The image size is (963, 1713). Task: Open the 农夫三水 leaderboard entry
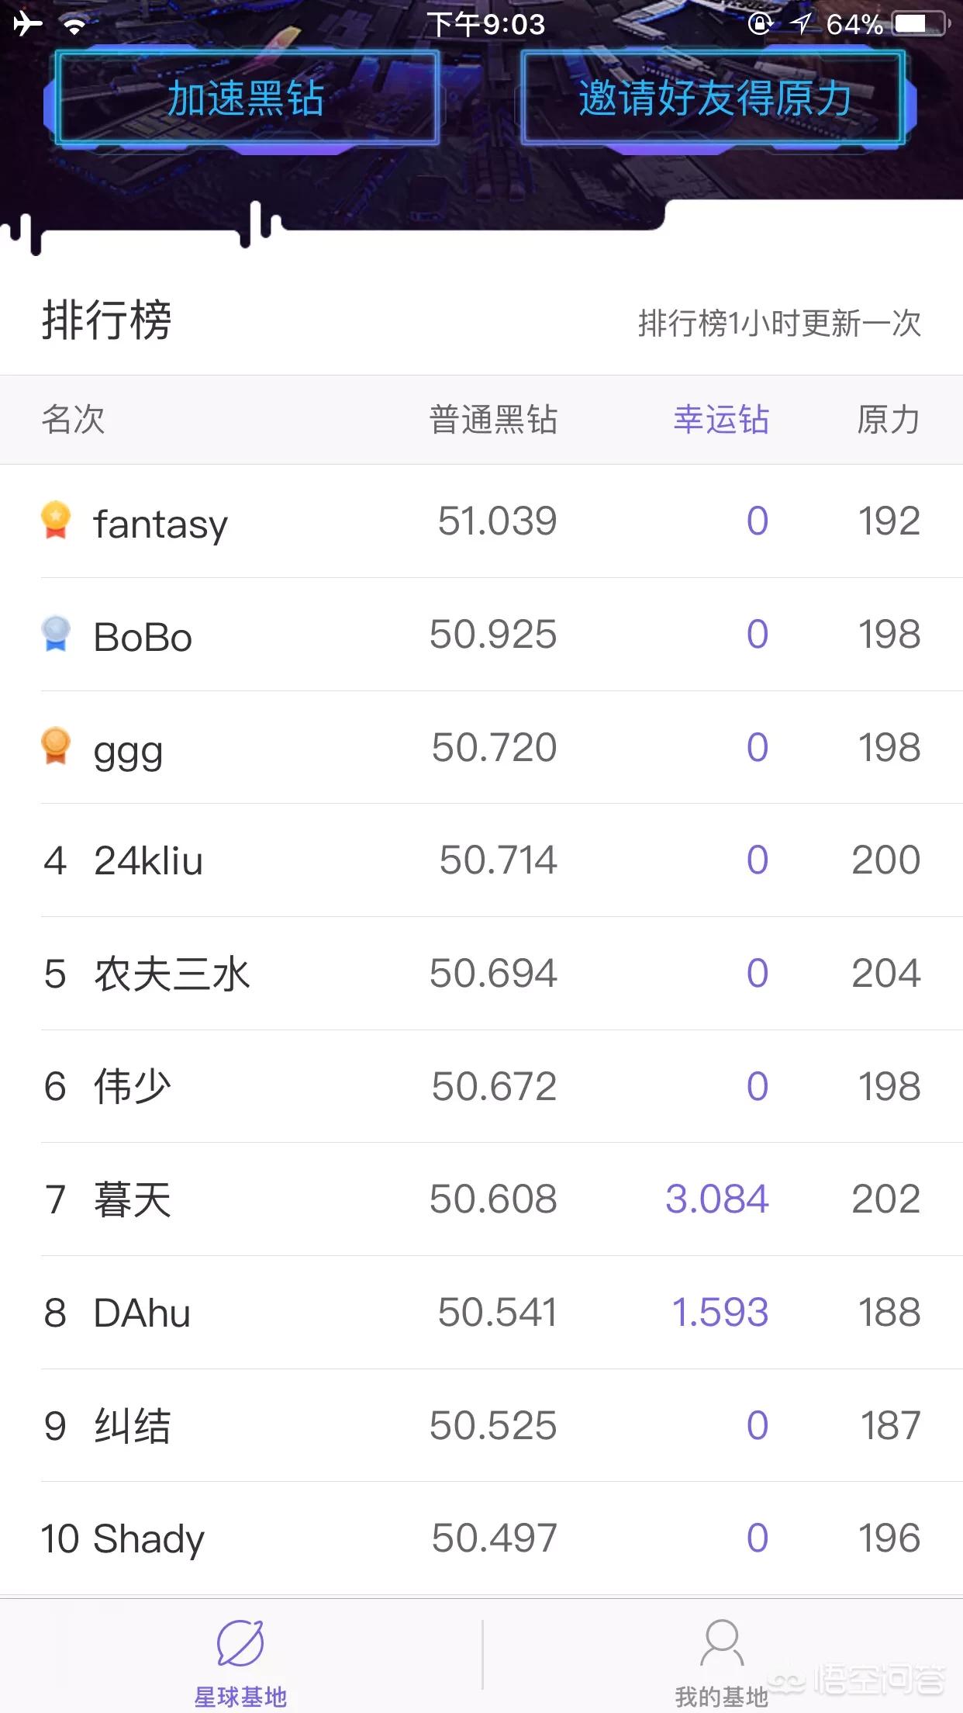coord(481,973)
